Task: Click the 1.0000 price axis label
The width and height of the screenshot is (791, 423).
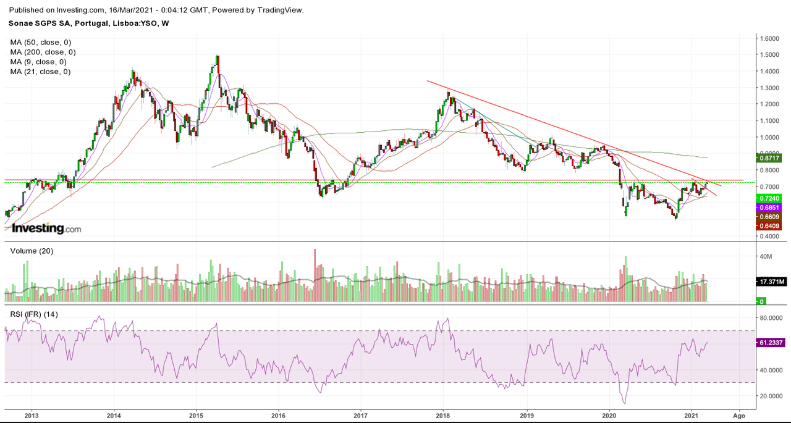Action: pos(770,137)
